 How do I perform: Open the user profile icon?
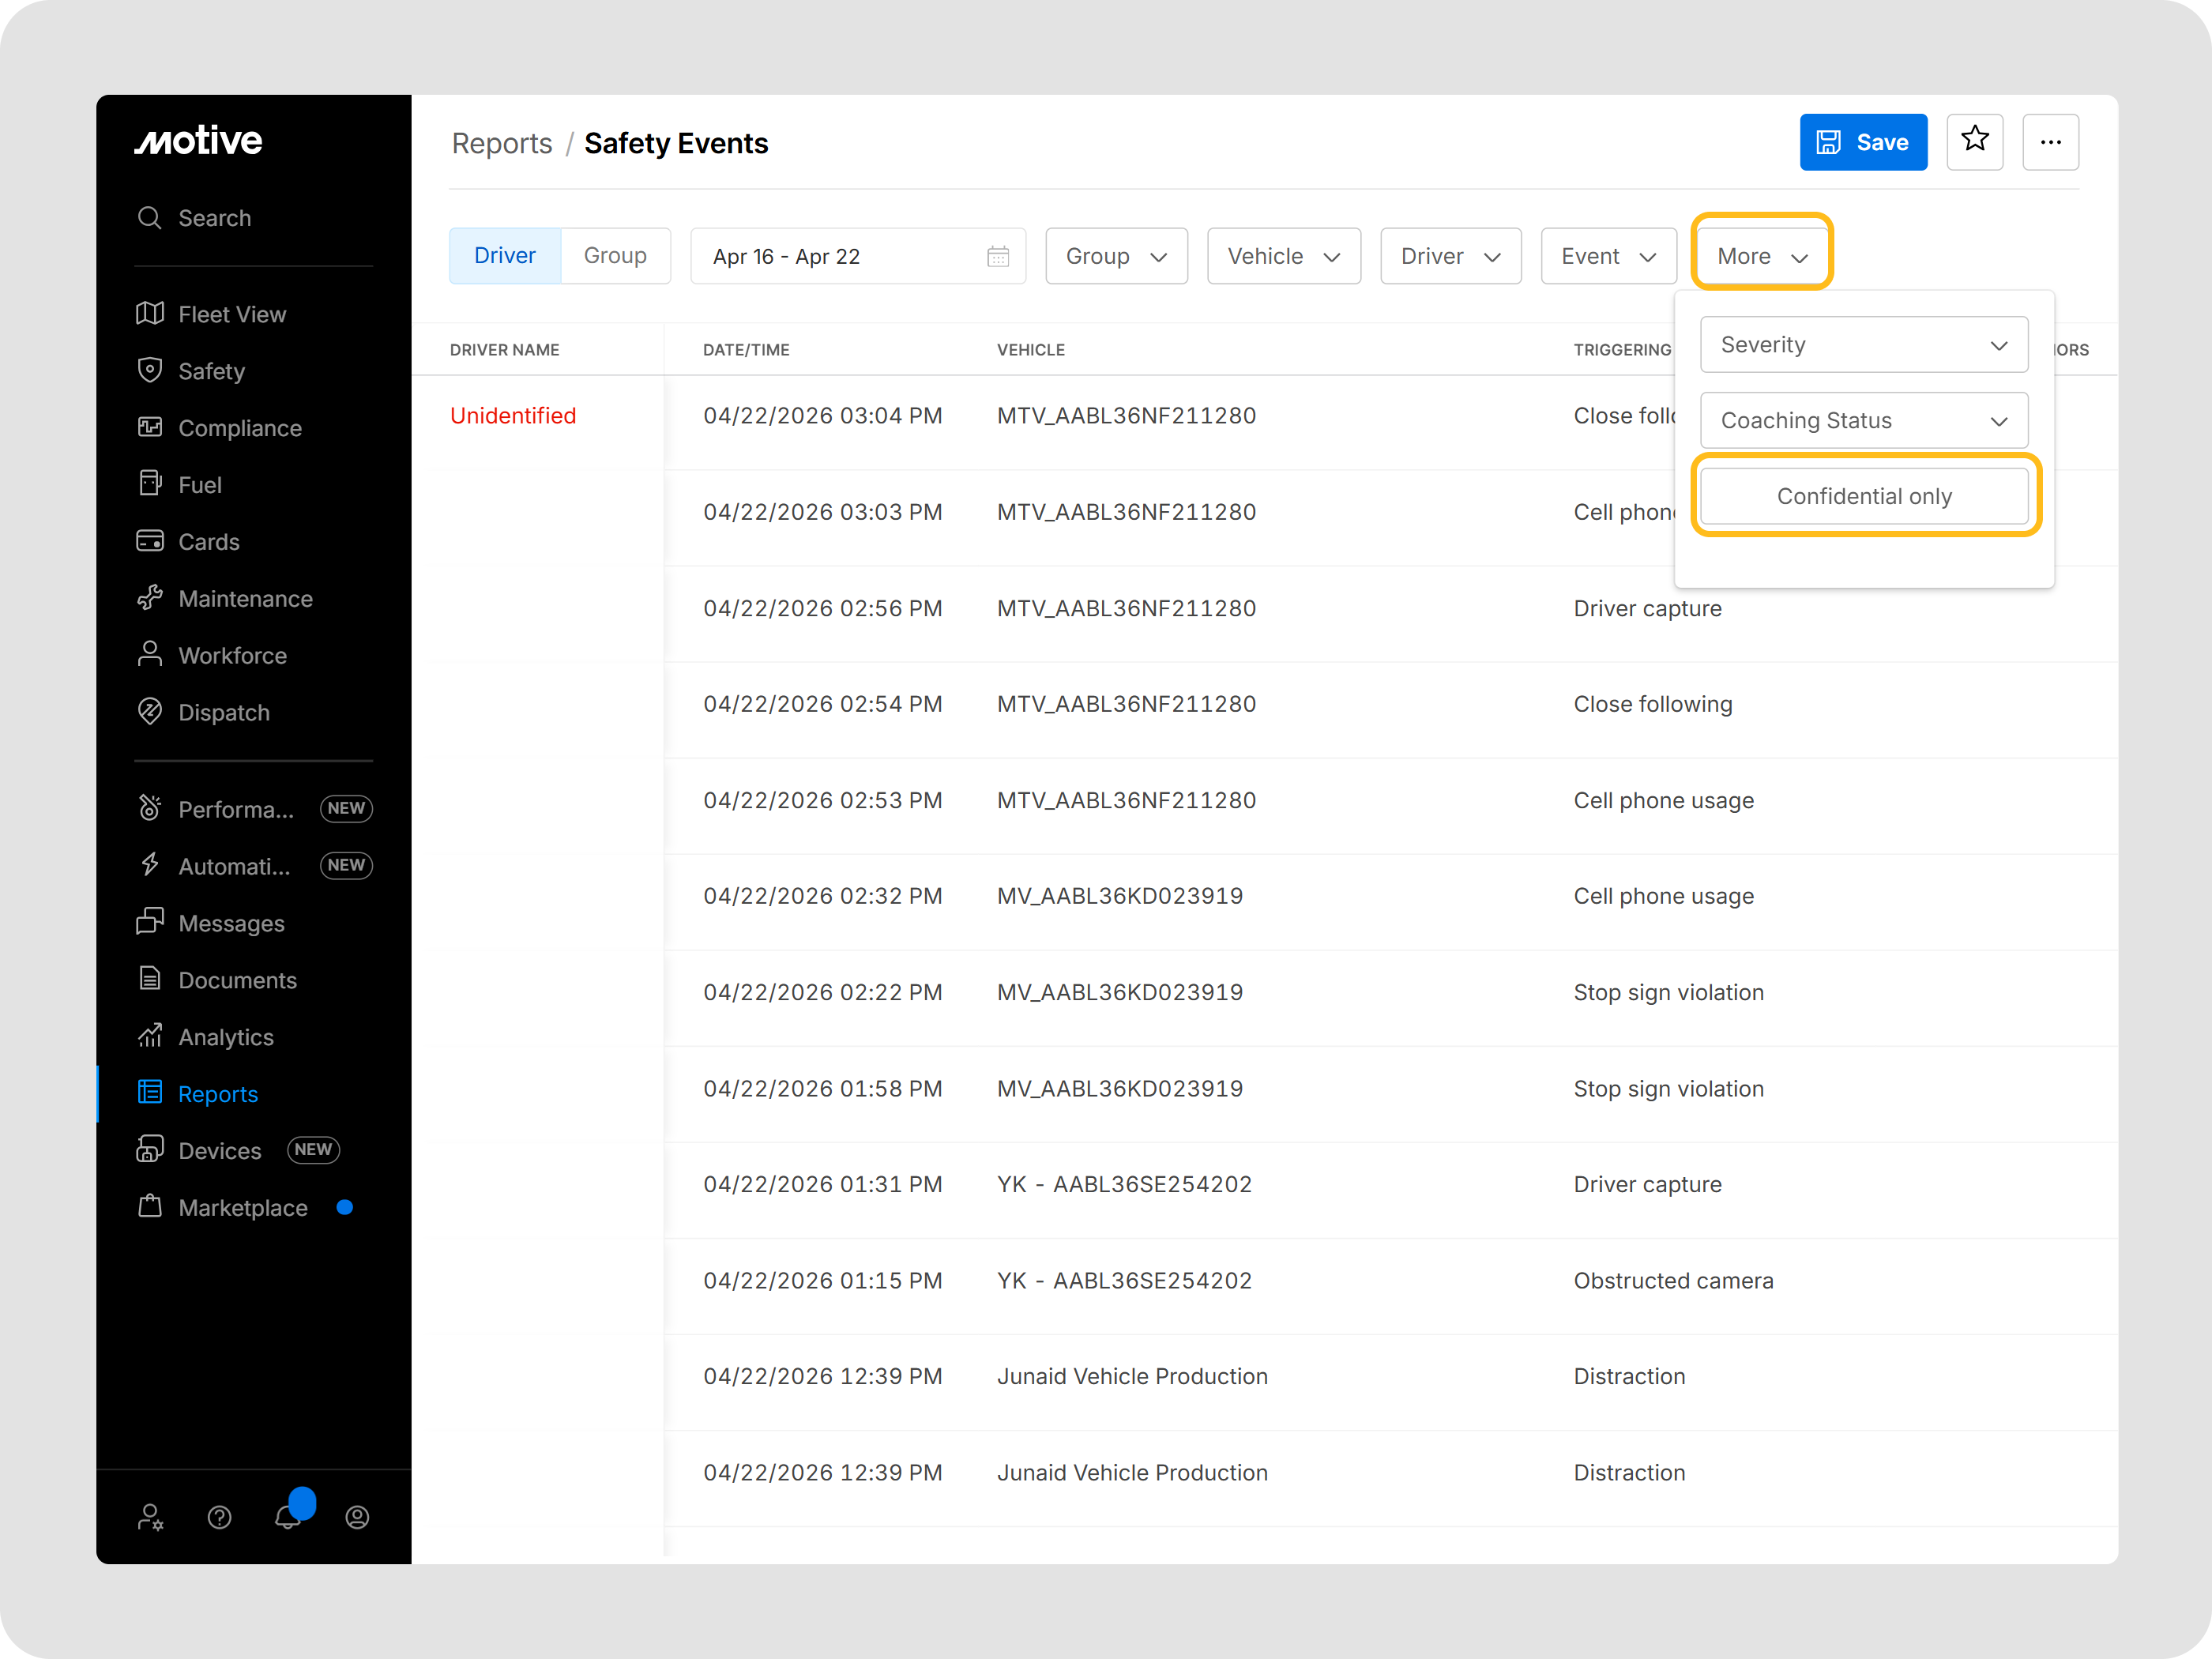357,1517
